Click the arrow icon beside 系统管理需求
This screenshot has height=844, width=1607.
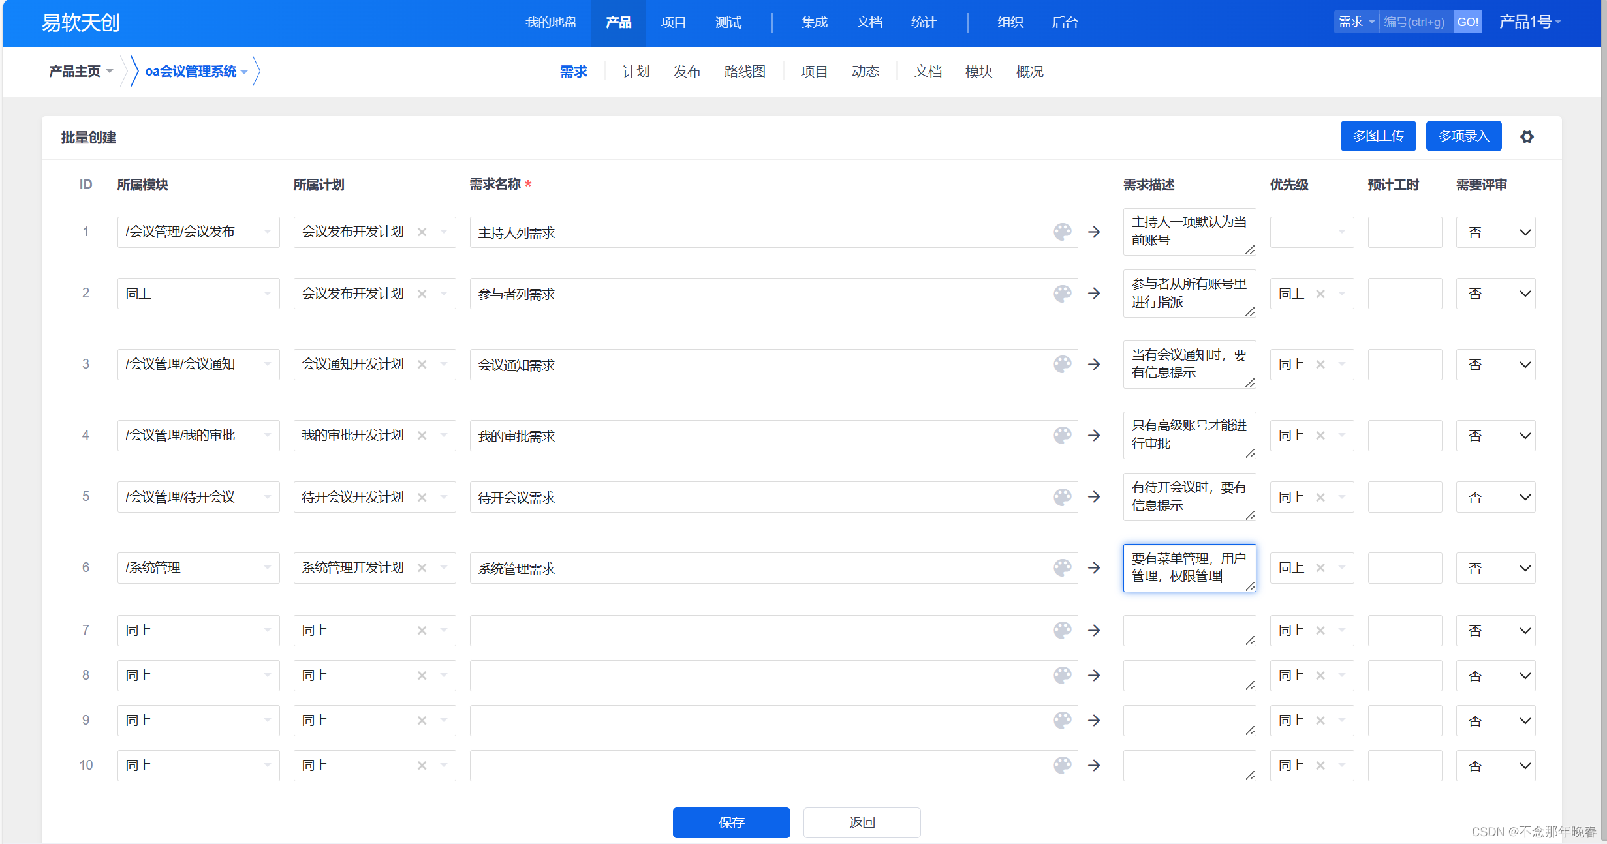(x=1094, y=567)
